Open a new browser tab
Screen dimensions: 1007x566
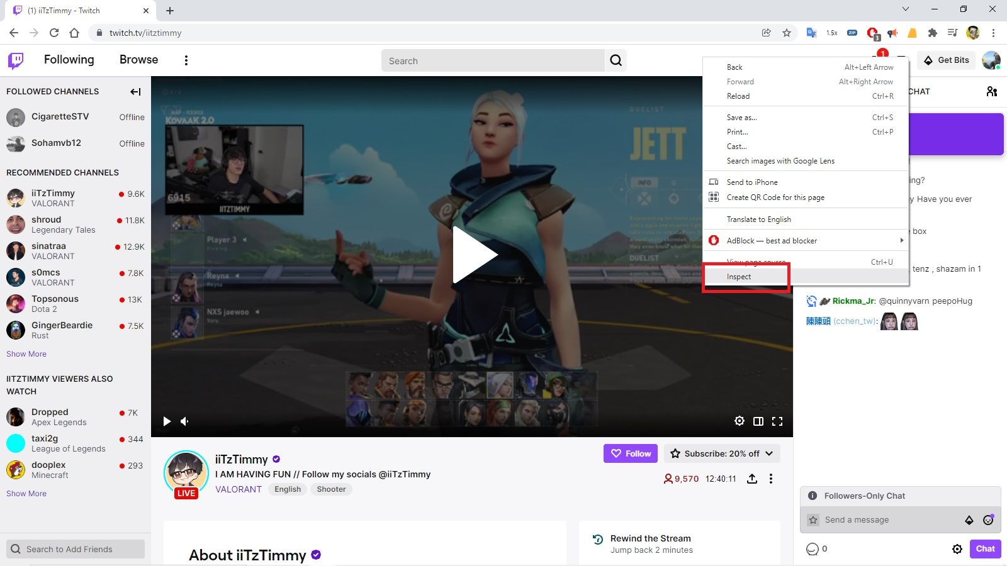(x=170, y=10)
